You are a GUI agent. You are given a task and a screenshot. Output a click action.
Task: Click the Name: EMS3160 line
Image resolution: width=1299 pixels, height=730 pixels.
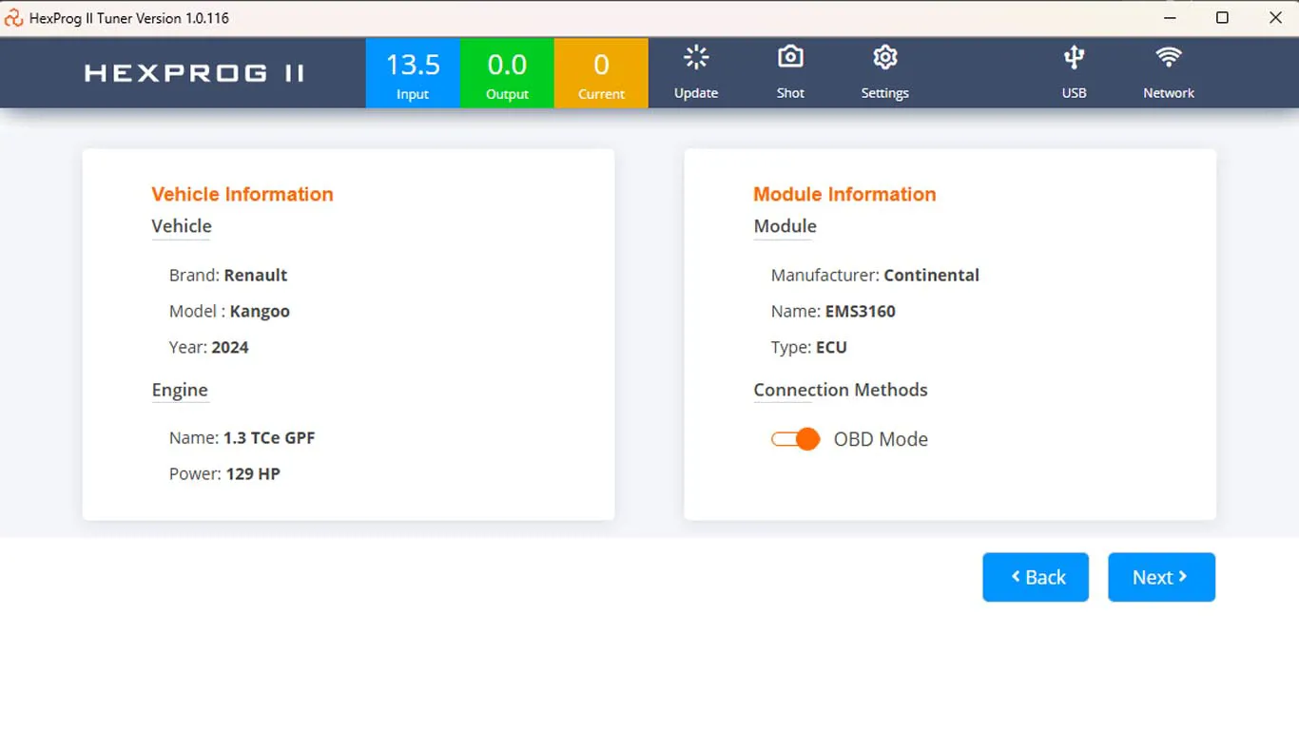pos(833,311)
